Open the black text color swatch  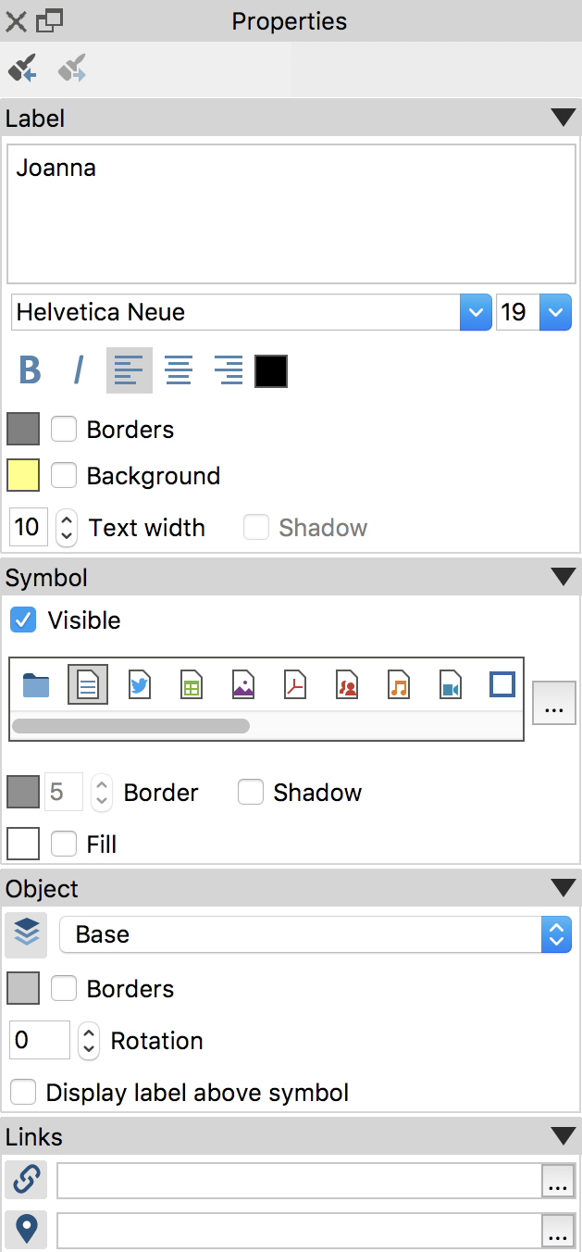point(271,370)
